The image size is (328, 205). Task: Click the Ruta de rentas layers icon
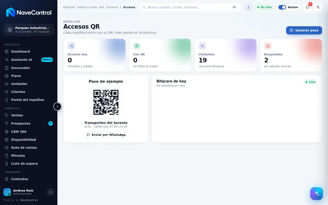click(x=7, y=148)
